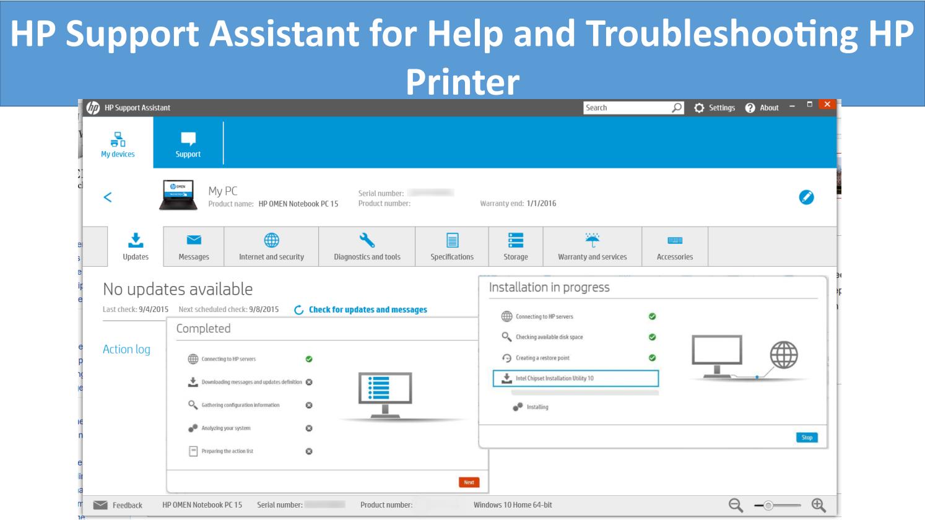This screenshot has width=925, height=520.
Task: Click the X status beside Downloading messages
Action: point(309,382)
